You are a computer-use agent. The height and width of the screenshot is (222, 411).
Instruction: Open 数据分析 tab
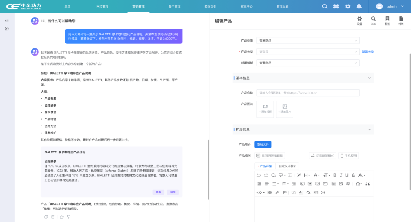[x=210, y=6]
